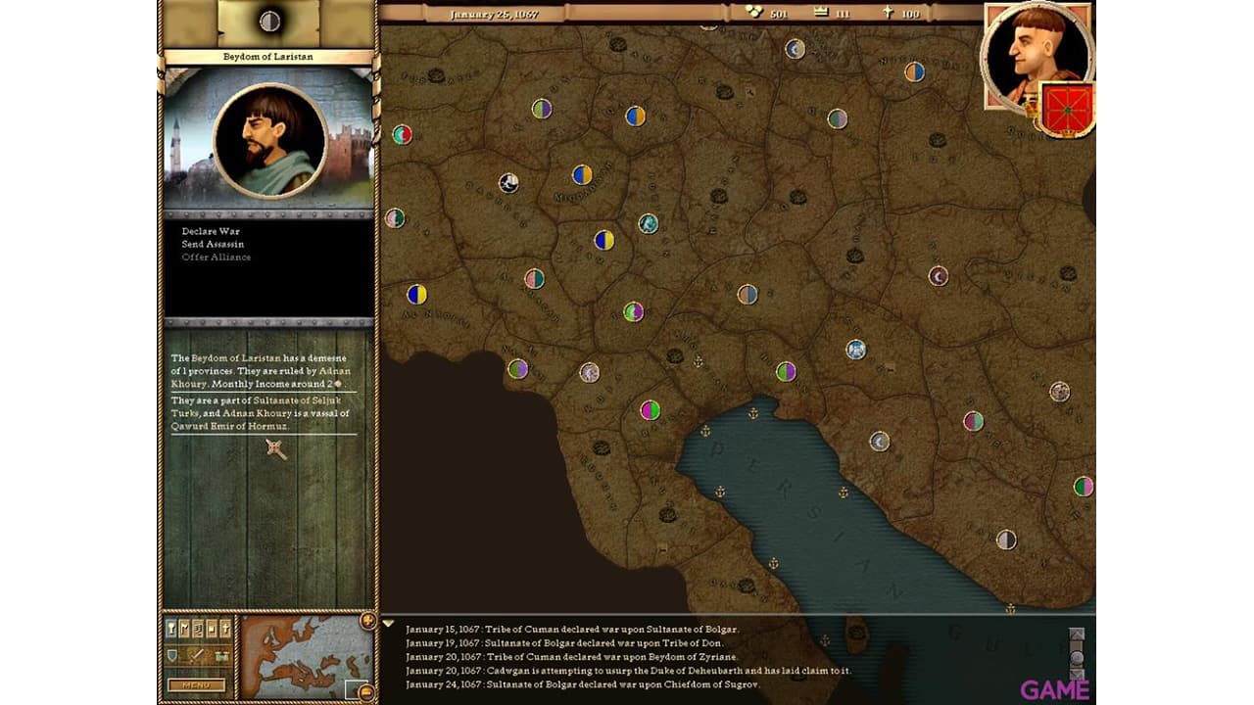Image resolution: width=1254 pixels, height=705 pixels.
Task: Zoom out with the minimap minus button
Action: 366,692
